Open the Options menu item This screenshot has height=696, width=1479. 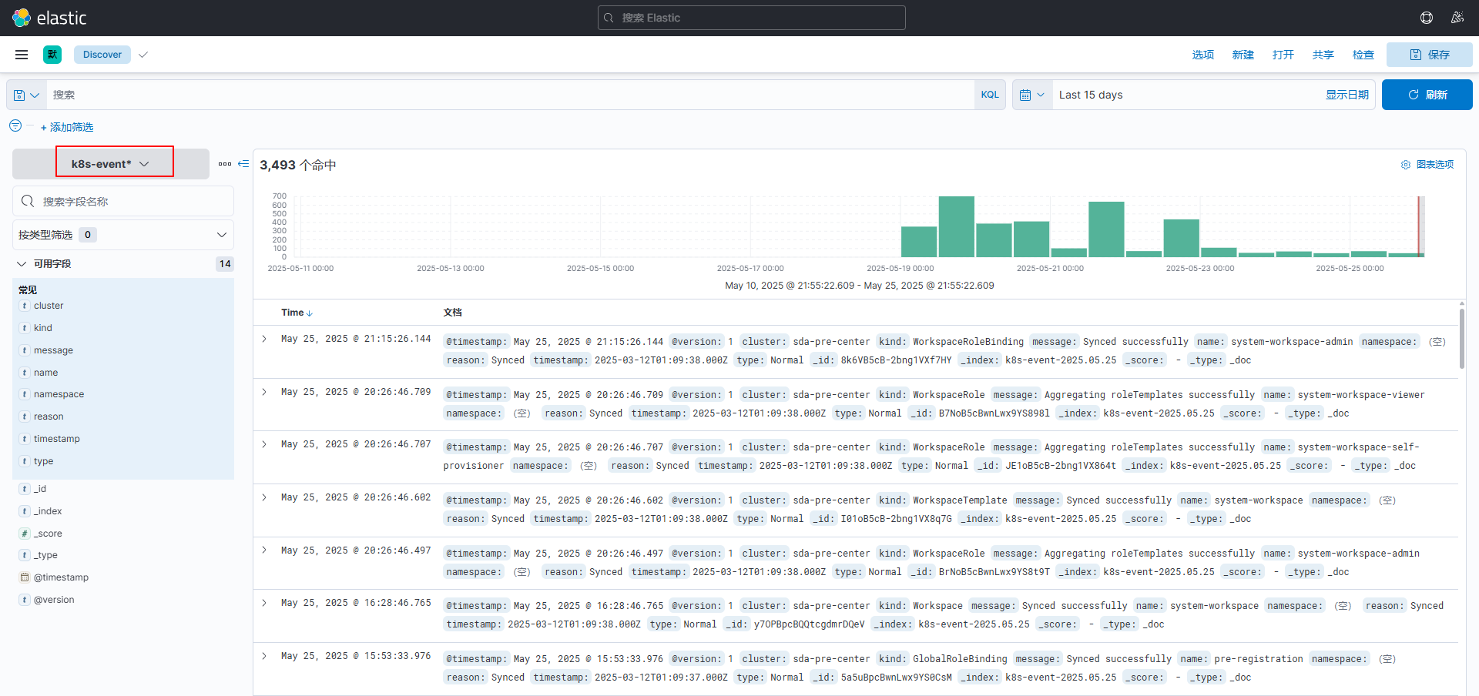click(x=1202, y=55)
